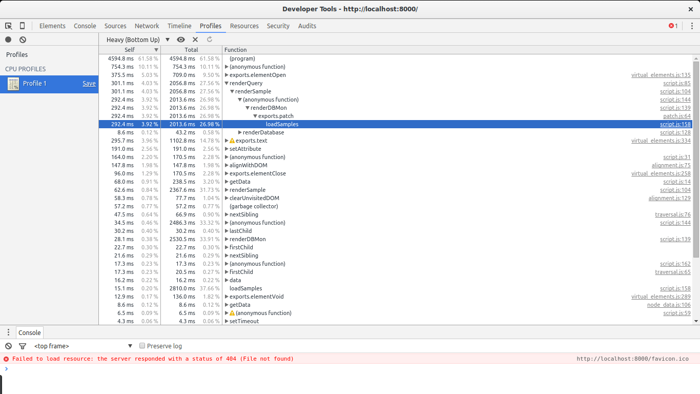The height and width of the screenshot is (394, 700).
Task: Toggle device mode phone icon
Action: (22, 26)
